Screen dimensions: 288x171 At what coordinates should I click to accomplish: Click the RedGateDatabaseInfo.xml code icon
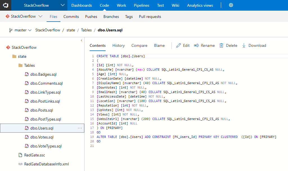click(21, 164)
